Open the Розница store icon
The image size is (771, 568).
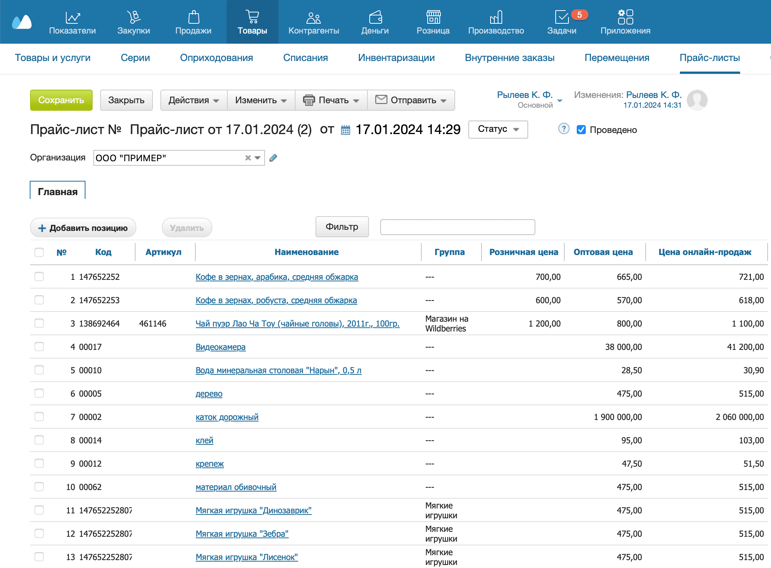point(433,17)
